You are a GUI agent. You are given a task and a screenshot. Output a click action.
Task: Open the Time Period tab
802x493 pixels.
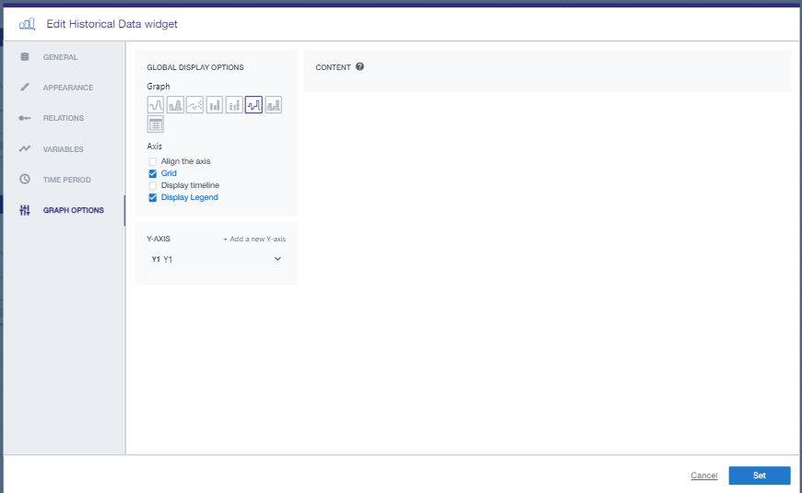click(x=65, y=180)
